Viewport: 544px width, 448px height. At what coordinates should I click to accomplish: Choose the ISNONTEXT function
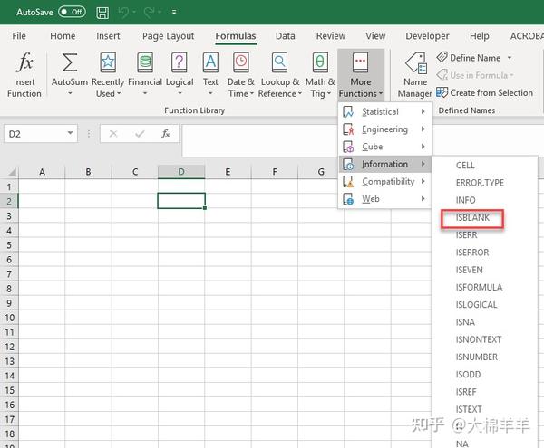coord(479,339)
